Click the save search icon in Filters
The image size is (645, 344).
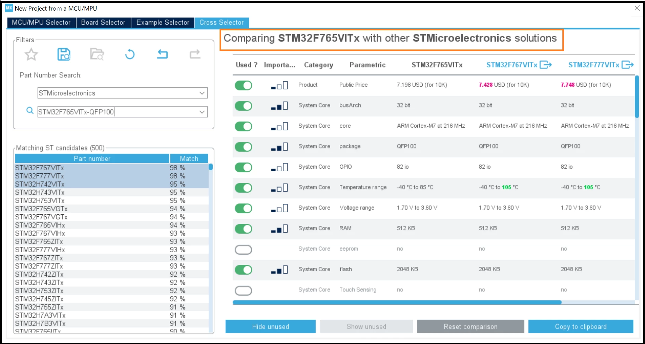pyautogui.click(x=64, y=54)
